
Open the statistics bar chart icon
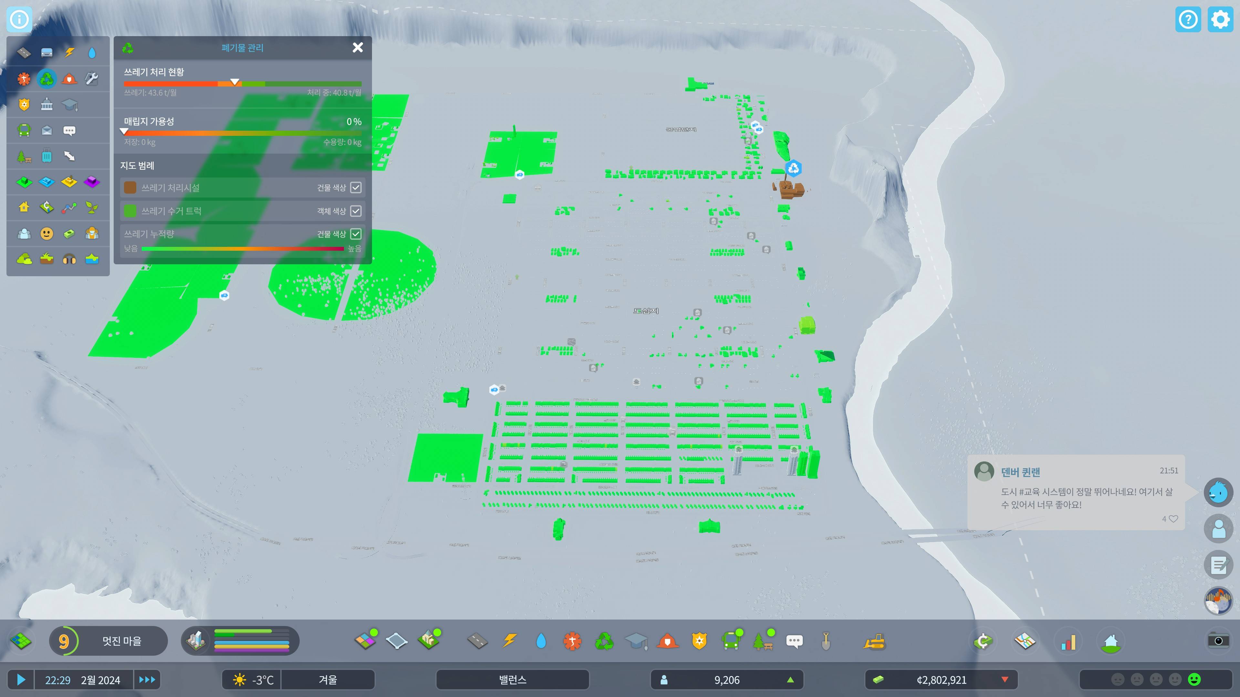pyautogui.click(x=1068, y=641)
